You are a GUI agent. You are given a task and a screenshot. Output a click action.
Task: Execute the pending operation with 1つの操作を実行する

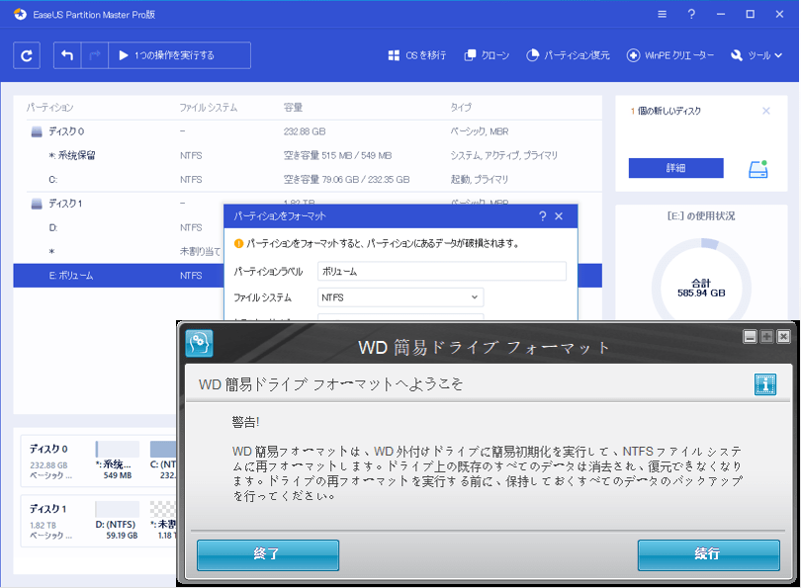178,54
